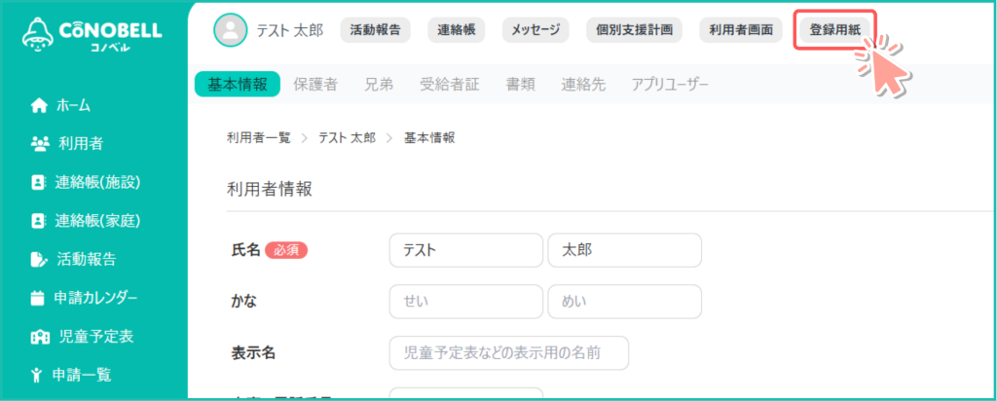Click the 利用者 people icon
997x401 pixels.
39,144
